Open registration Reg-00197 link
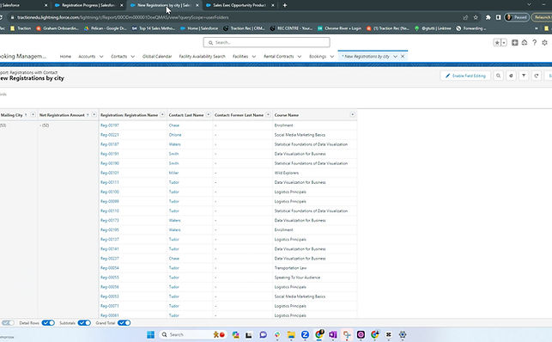 [x=110, y=125]
